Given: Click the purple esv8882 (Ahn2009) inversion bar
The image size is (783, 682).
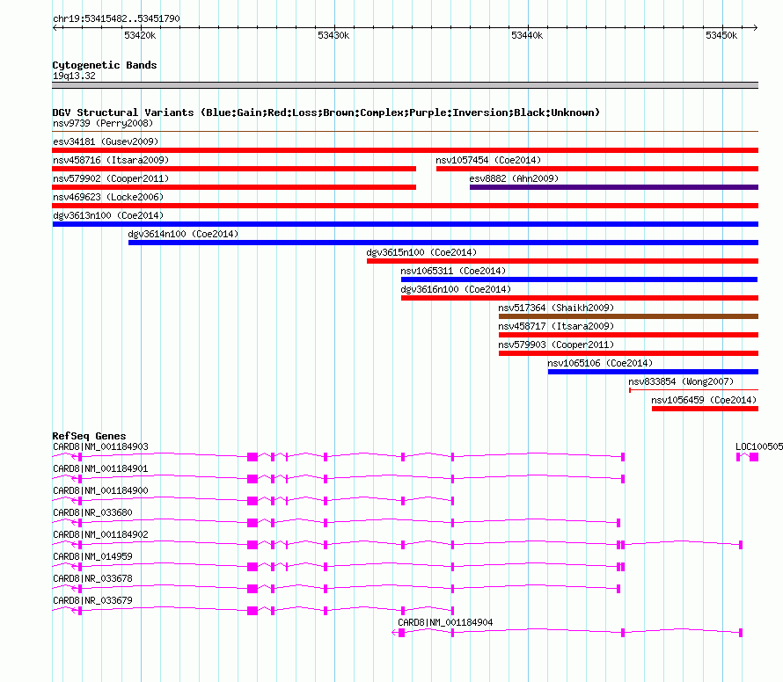Looking at the screenshot, I should tap(614, 187).
